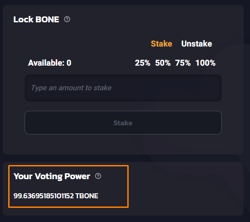
Task: Open the Your Voting Power info tooltip icon
Action: tap(98, 176)
